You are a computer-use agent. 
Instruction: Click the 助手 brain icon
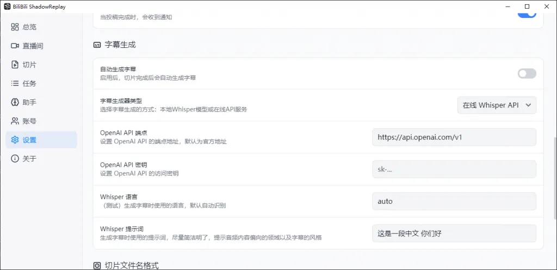tap(15, 102)
